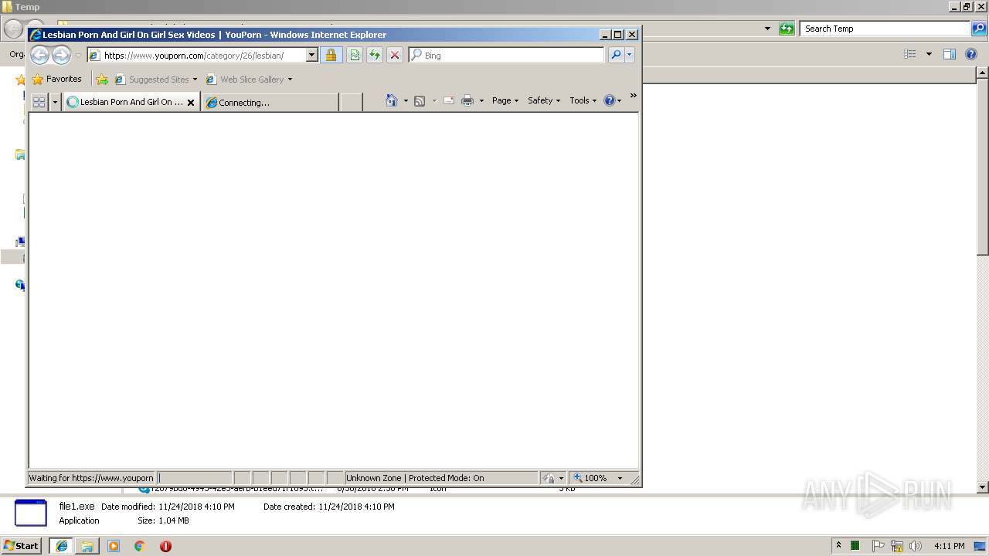Open search provider dropdown arrow
989x556 pixels.
(x=630, y=55)
